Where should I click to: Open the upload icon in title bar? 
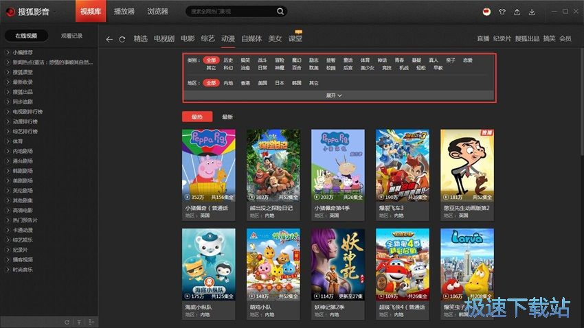coord(517,12)
